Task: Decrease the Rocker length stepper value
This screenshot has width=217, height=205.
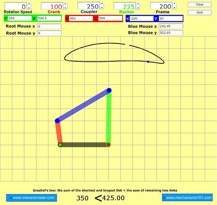Action: pyautogui.click(x=138, y=8)
